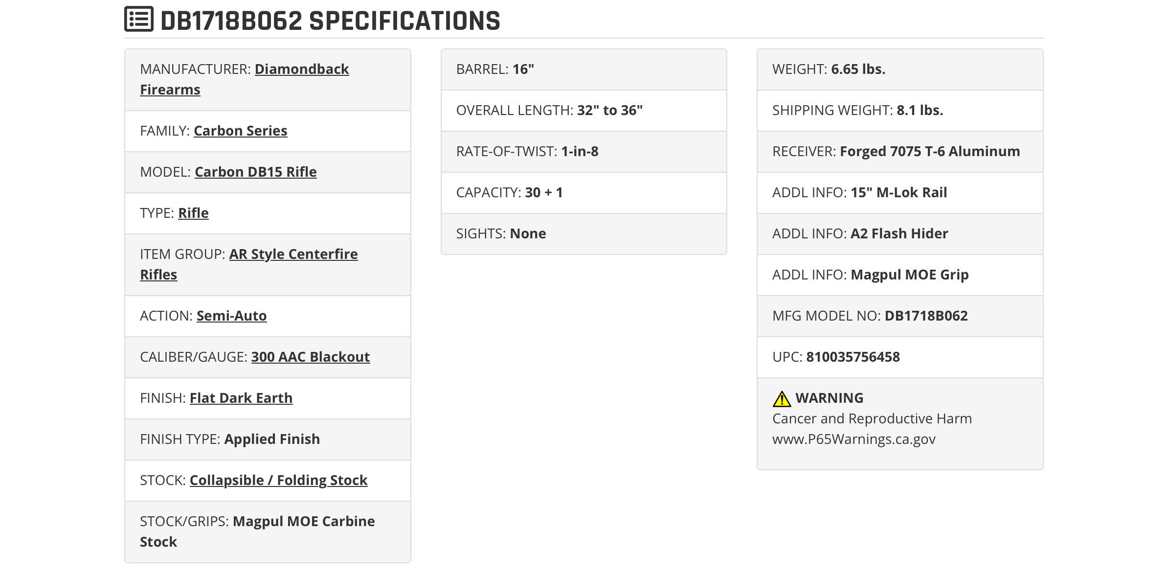Click the Semi-Auto action link
The height and width of the screenshot is (578, 1168).
[231, 316]
